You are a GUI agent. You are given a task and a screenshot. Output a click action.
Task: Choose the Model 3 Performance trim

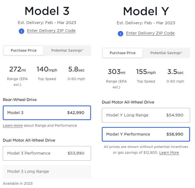(47, 153)
